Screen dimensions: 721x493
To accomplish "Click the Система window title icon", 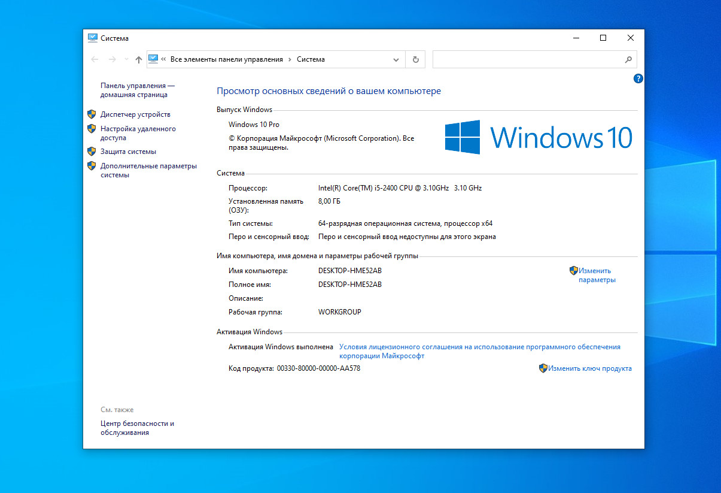I will click(x=93, y=38).
